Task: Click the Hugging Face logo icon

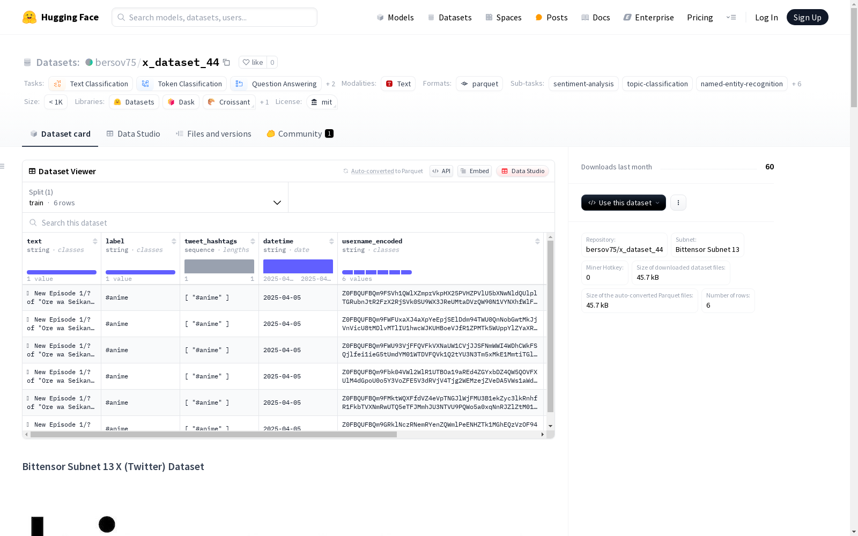Action: click(29, 17)
